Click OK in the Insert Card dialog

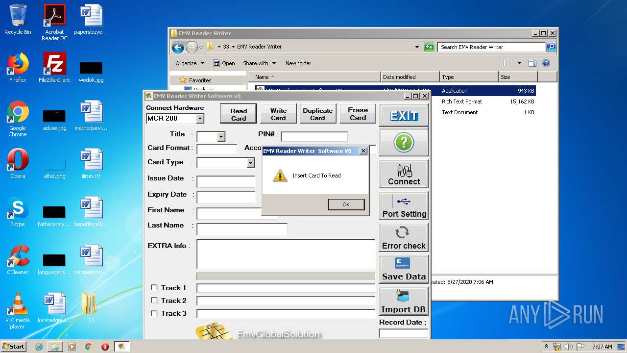coord(346,204)
